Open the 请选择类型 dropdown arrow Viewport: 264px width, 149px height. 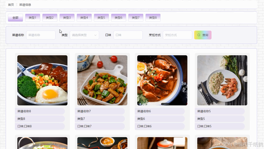click(x=95, y=35)
